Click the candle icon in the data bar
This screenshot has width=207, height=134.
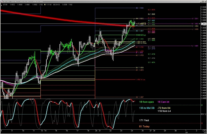click(x=45, y=5)
